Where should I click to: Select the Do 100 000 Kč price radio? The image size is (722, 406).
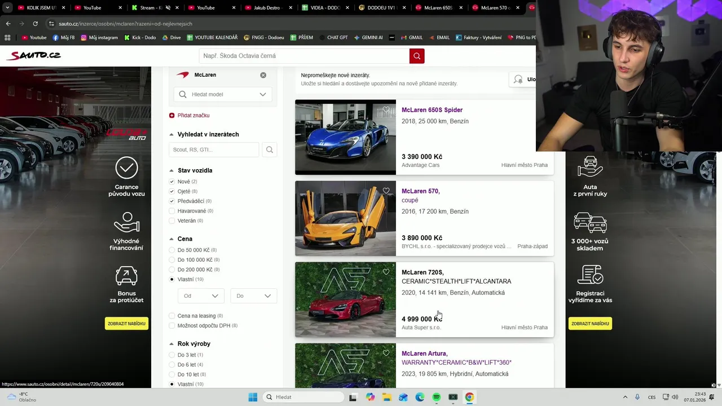(172, 260)
